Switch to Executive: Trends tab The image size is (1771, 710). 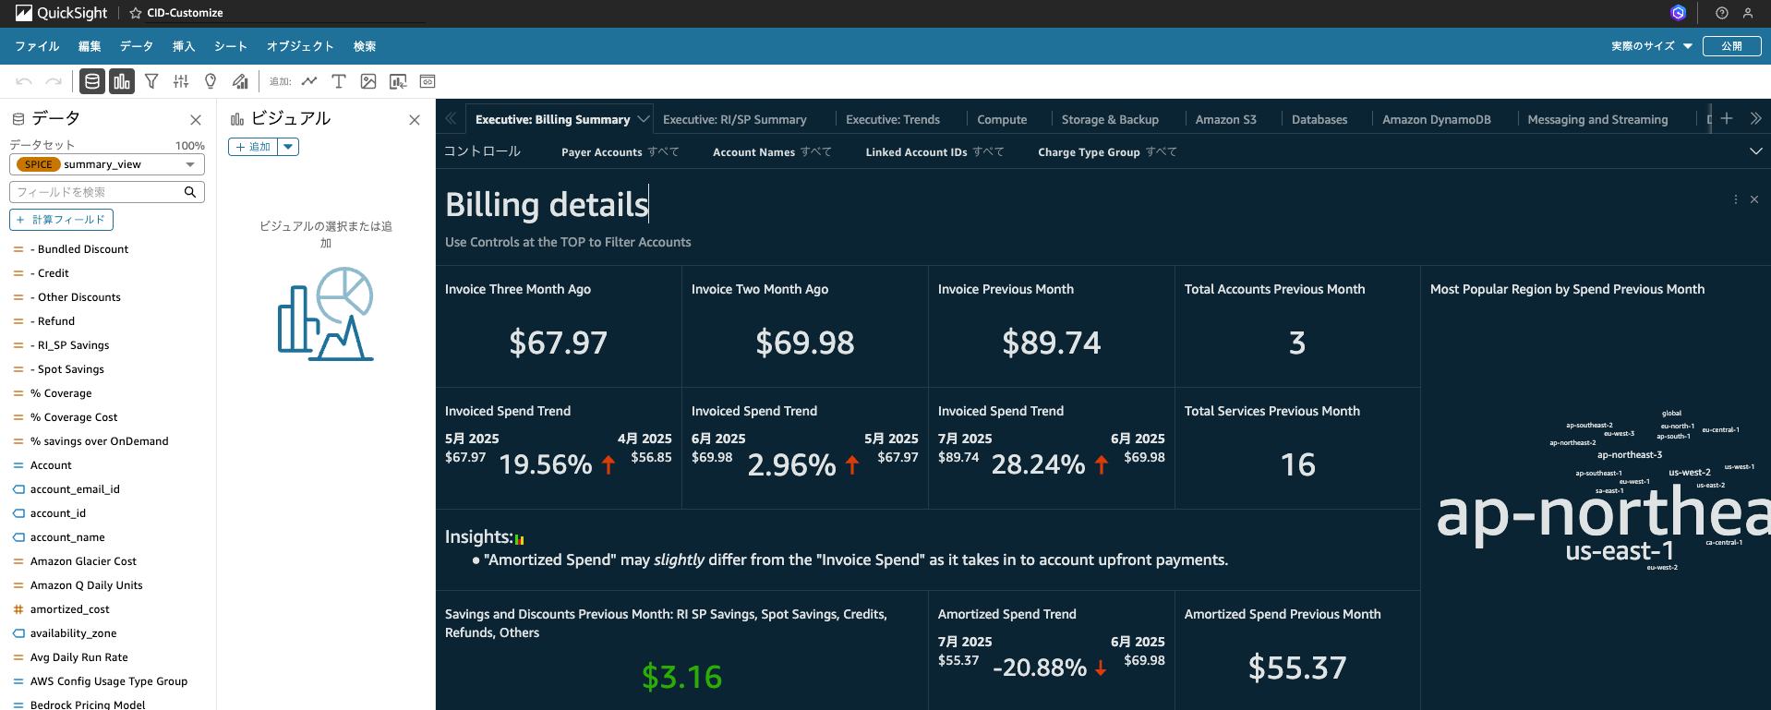click(893, 119)
